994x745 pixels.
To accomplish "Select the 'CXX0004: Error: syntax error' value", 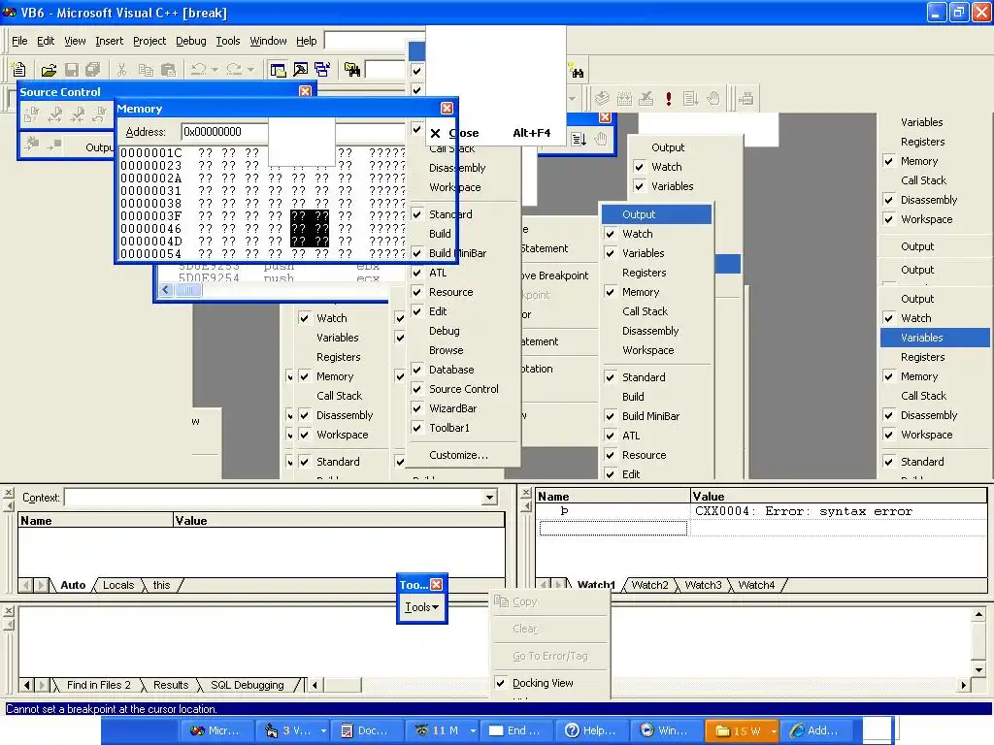I will [x=803, y=511].
